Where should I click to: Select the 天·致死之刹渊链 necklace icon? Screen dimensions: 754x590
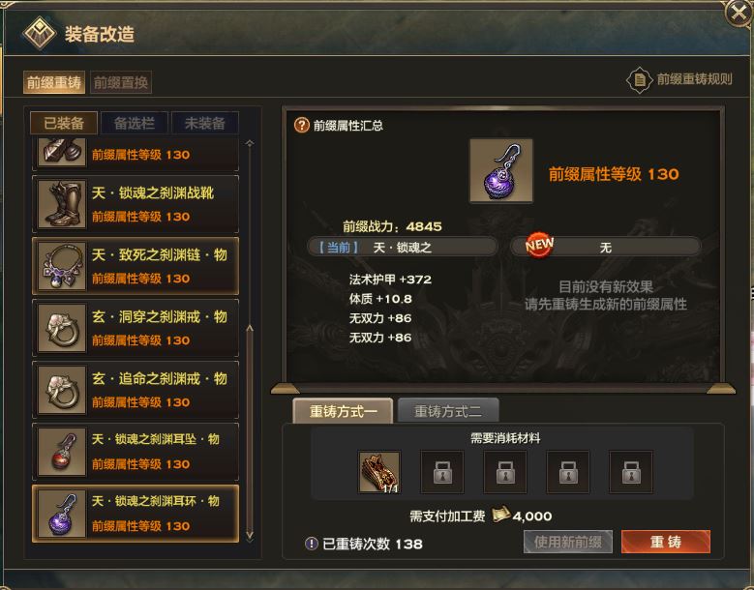62,266
